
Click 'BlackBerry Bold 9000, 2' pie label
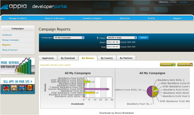tap(171, 80)
